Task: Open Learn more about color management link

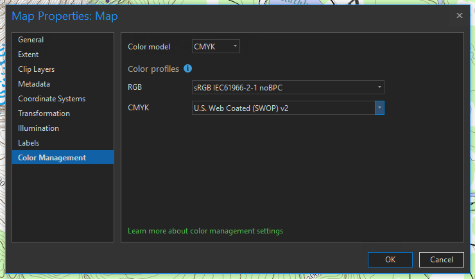Action: click(x=205, y=231)
